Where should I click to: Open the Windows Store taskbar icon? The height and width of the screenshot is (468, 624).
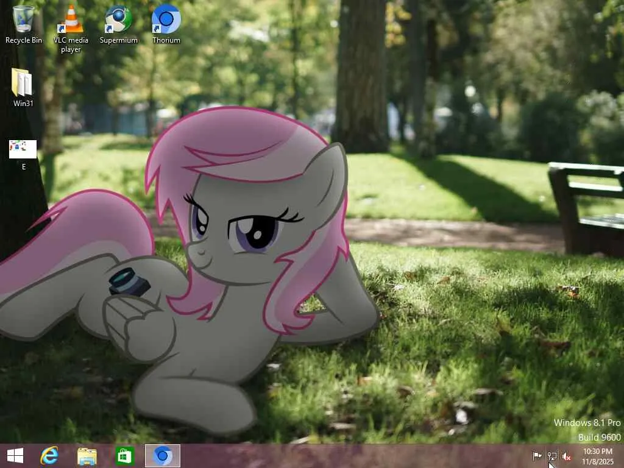124,456
